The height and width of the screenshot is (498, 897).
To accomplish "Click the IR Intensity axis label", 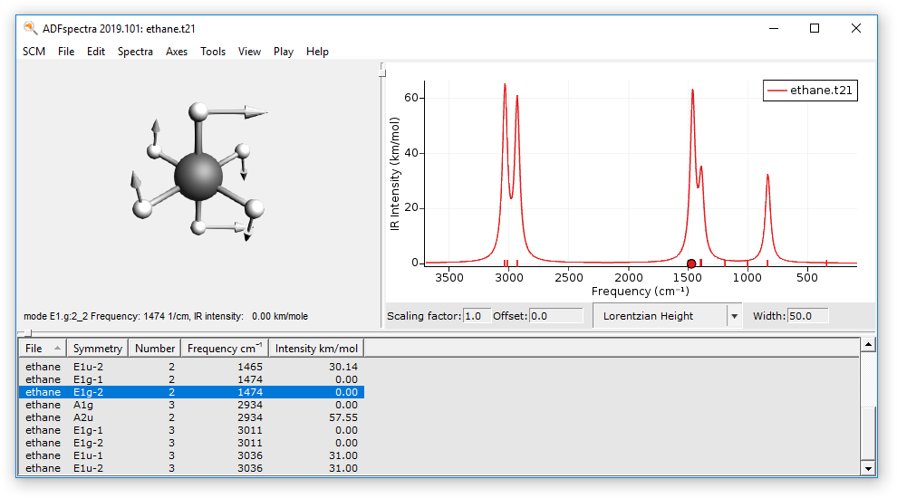I will [x=395, y=174].
